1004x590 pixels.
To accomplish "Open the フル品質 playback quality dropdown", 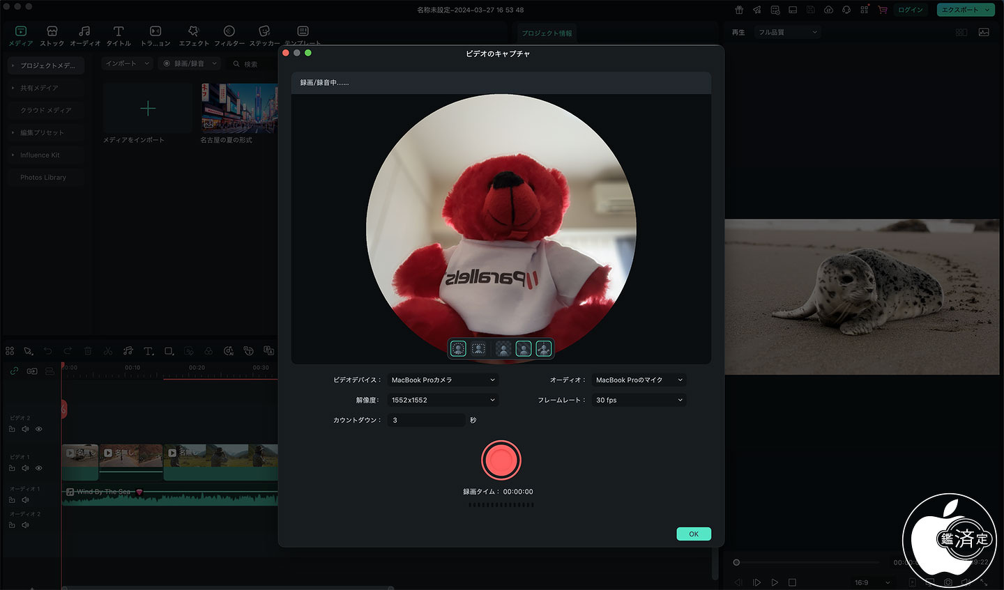I will click(787, 32).
